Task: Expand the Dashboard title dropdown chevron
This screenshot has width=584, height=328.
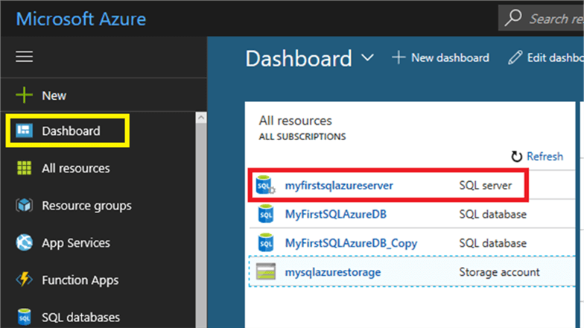Action: click(x=367, y=57)
